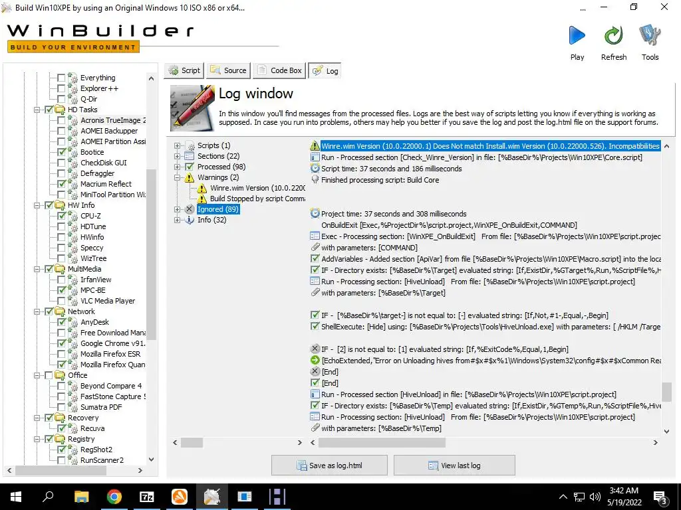The height and width of the screenshot is (510, 681).
Task: Switch to the Source tab
Action: pos(228,70)
